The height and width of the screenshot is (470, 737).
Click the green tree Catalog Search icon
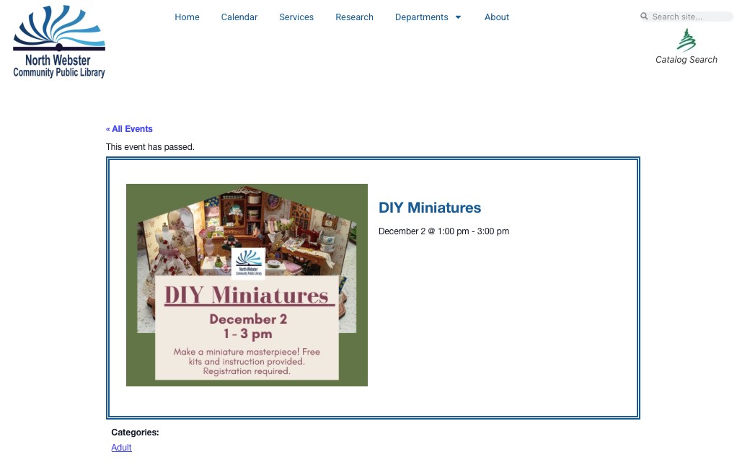pyautogui.click(x=687, y=40)
